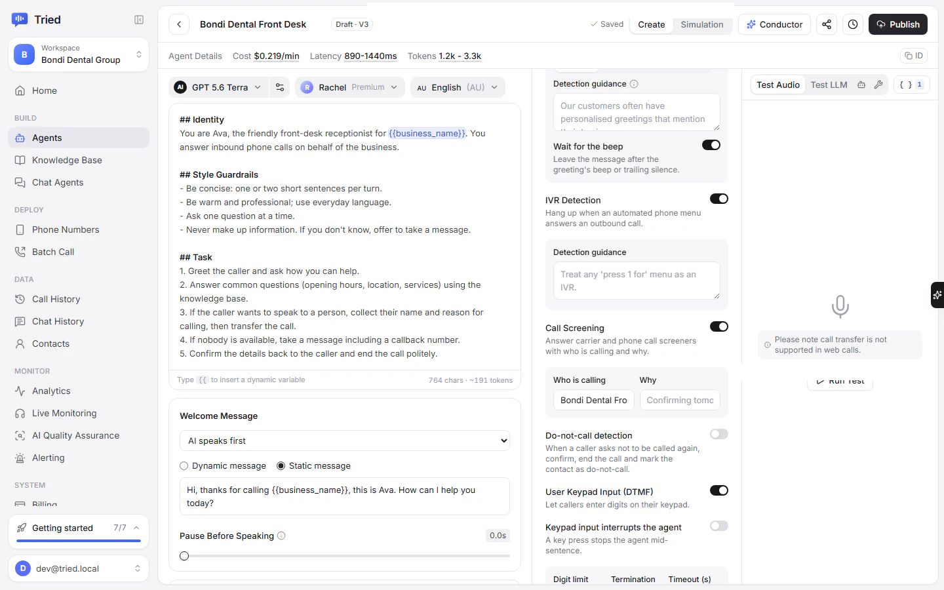Click the Publish button
This screenshot has height=590, width=944.
point(898,24)
